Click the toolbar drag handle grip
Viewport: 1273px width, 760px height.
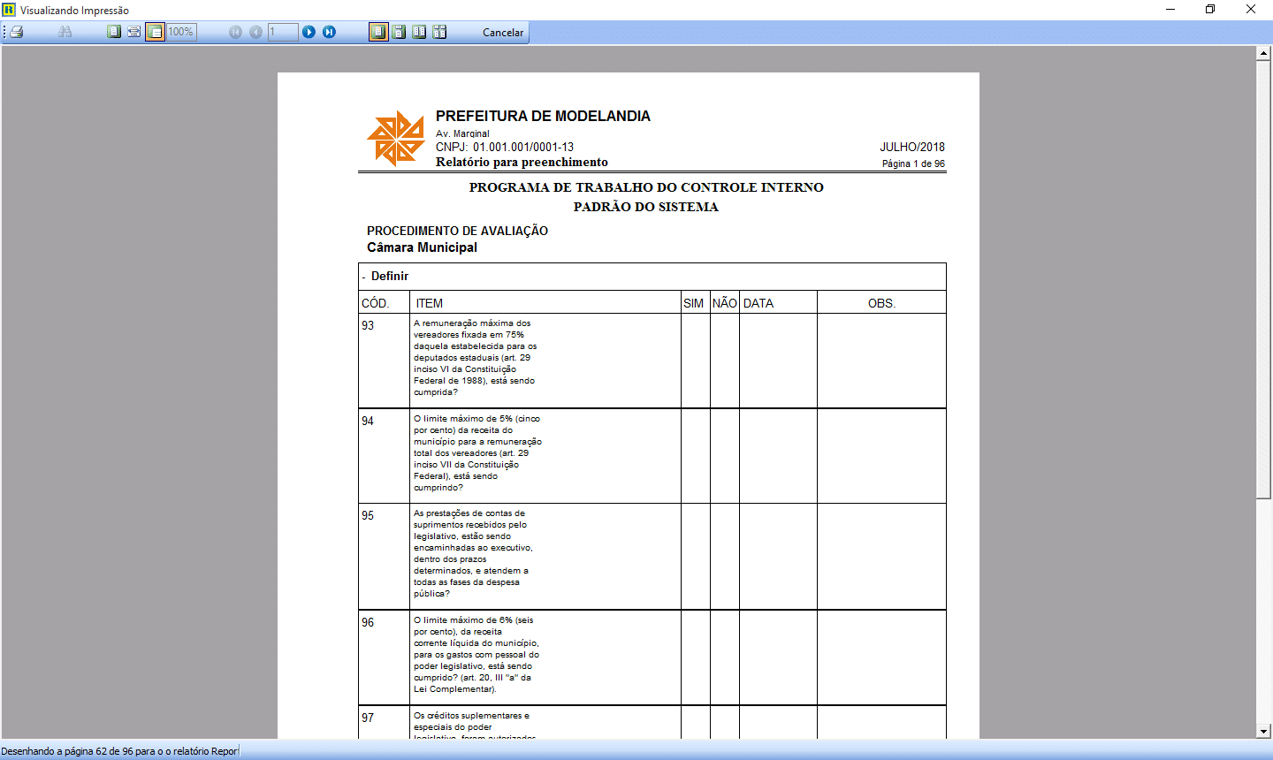click(4, 32)
